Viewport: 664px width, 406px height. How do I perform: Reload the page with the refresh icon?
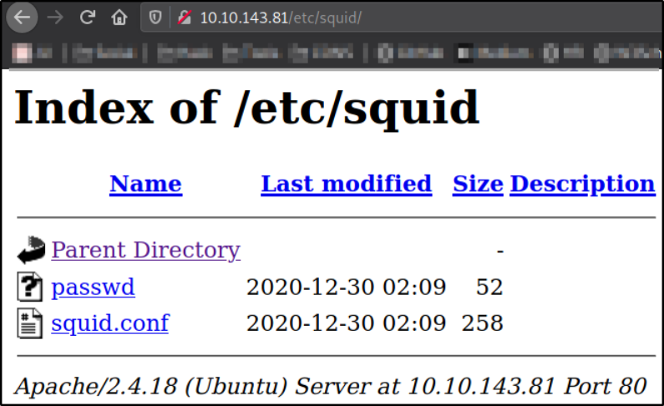[x=87, y=17]
